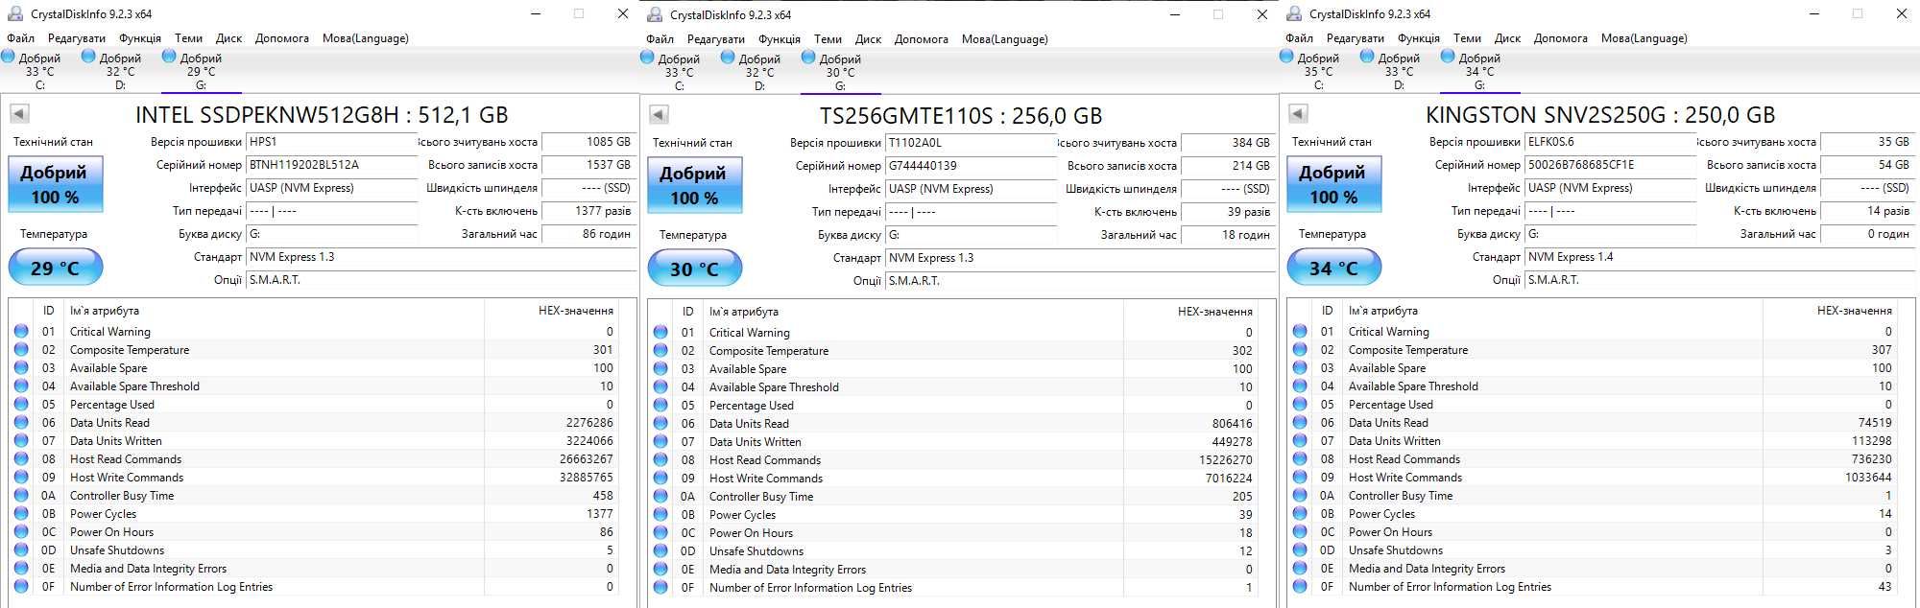1920x608 pixels.
Task: Open Допомога menu in INTEL window
Action: click(282, 38)
